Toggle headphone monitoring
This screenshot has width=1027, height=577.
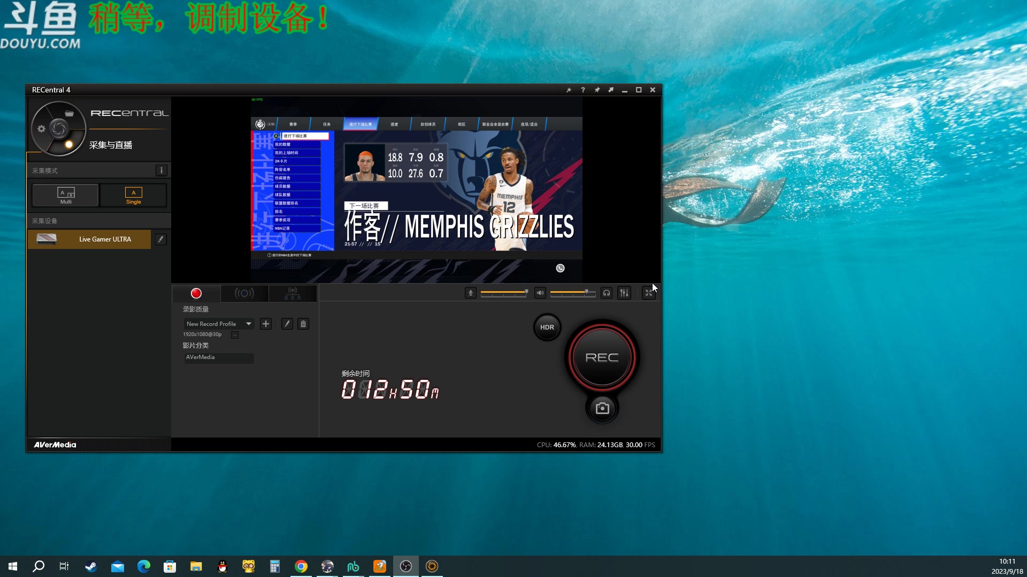tap(607, 293)
